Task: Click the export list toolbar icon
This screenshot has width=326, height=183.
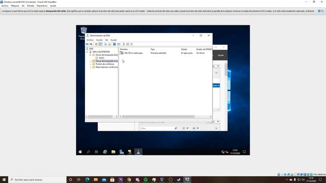Action: click(110, 44)
